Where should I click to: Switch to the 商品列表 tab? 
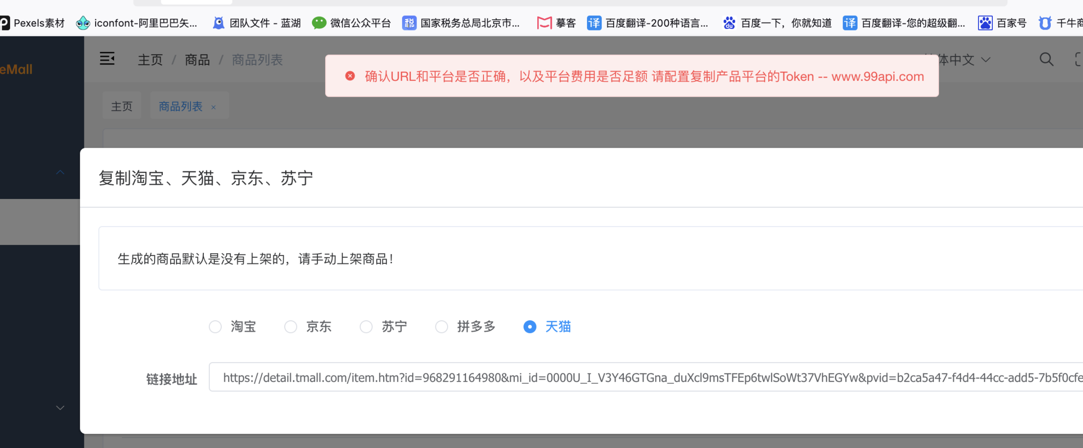pyautogui.click(x=180, y=106)
